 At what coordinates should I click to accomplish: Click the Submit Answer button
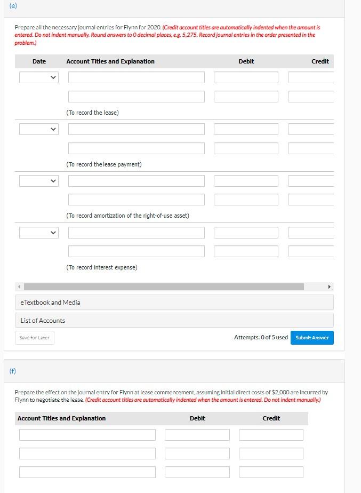[312, 338]
